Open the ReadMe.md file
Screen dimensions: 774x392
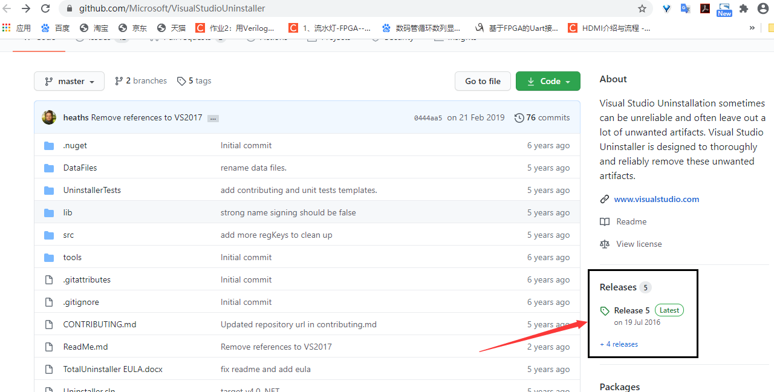(85, 347)
